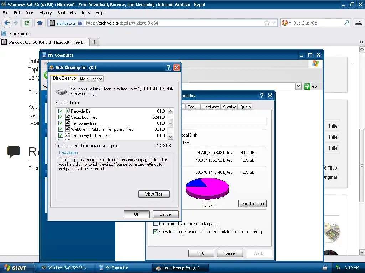Click the Drive C pie chart
The width and height of the screenshot is (365, 273).
coord(207,189)
